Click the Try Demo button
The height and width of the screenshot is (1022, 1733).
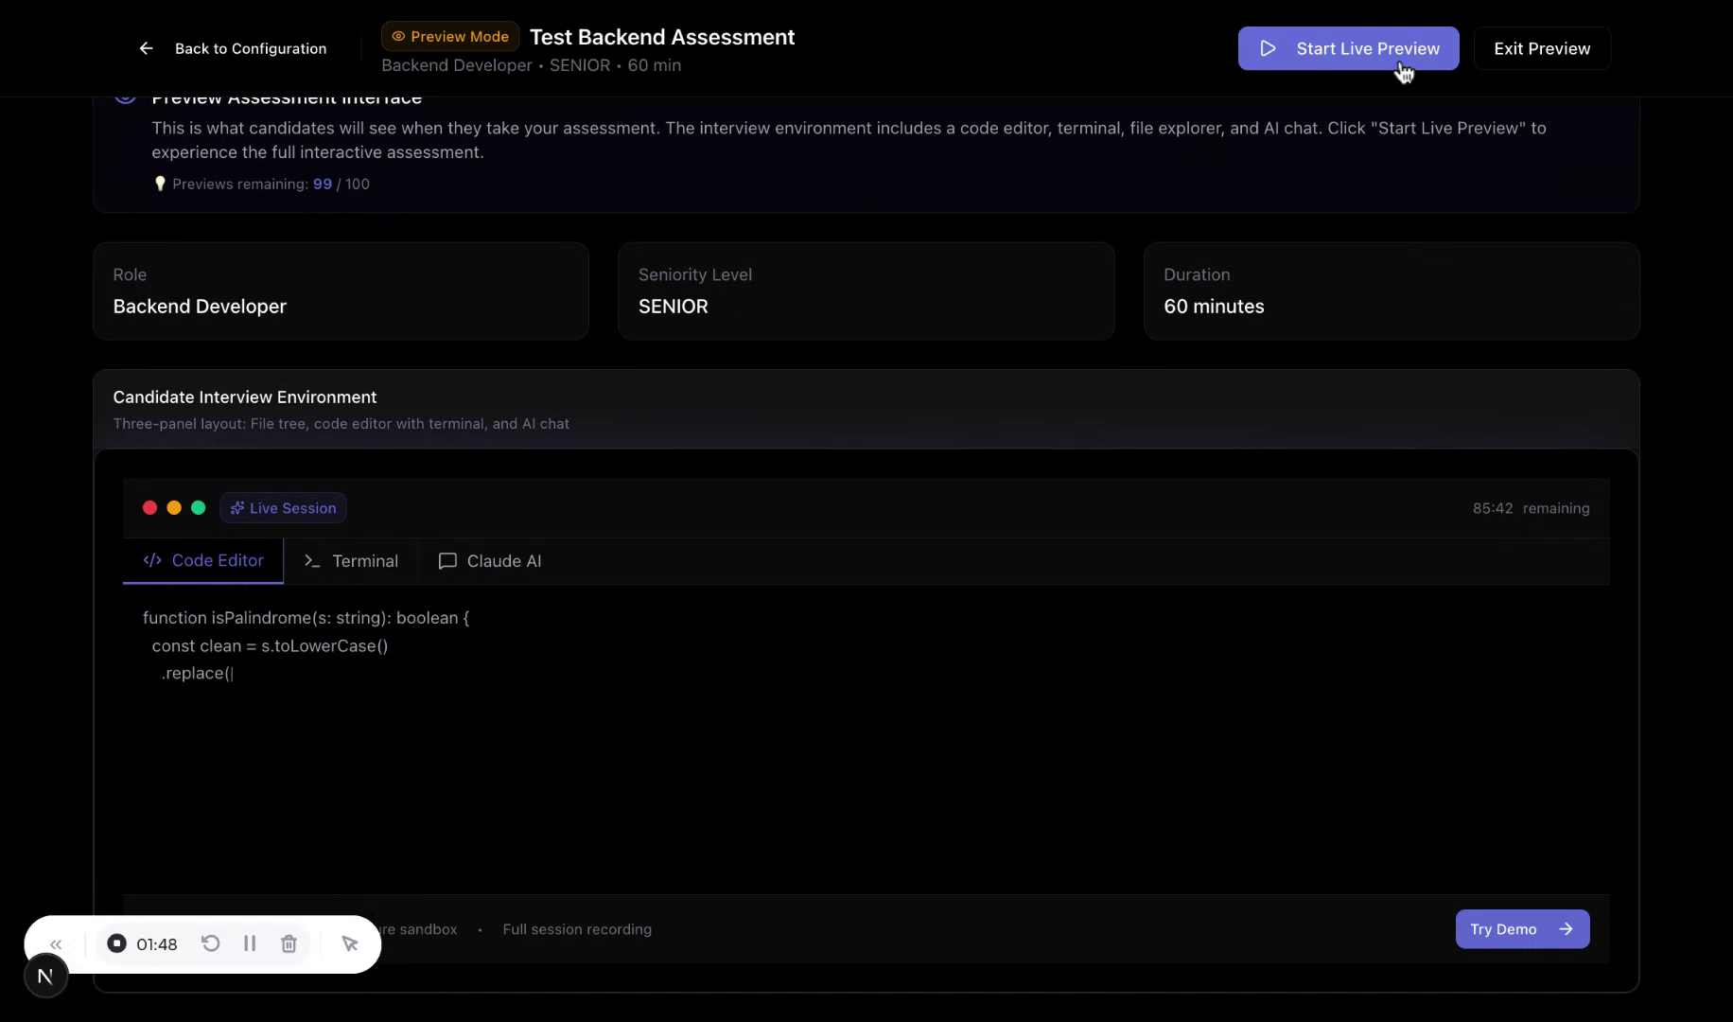[x=1521, y=929]
